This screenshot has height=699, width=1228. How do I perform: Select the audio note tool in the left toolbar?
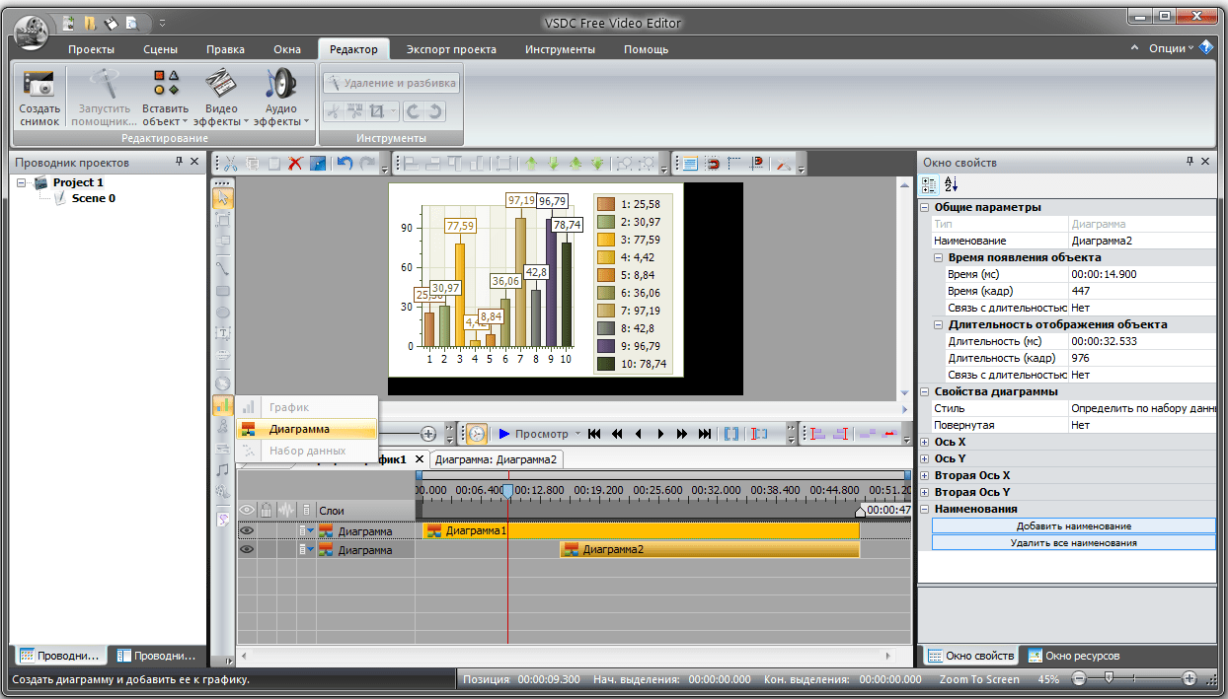click(222, 469)
